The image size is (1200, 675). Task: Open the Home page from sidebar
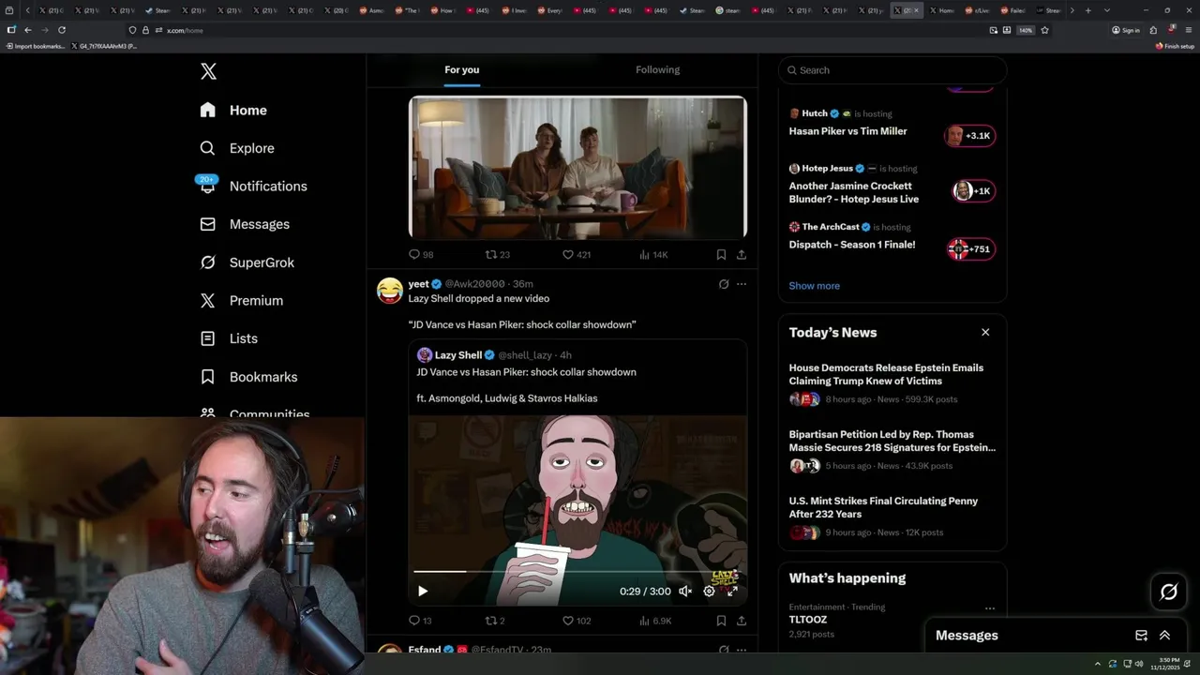click(x=234, y=110)
